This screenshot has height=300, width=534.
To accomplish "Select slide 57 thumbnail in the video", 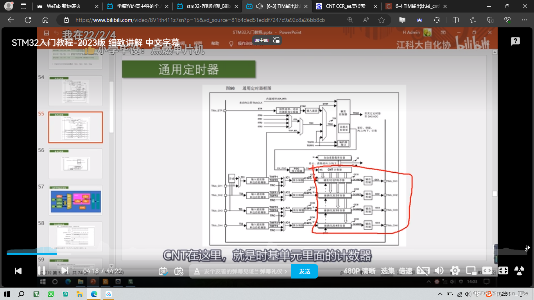I will click(x=75, y=200).
